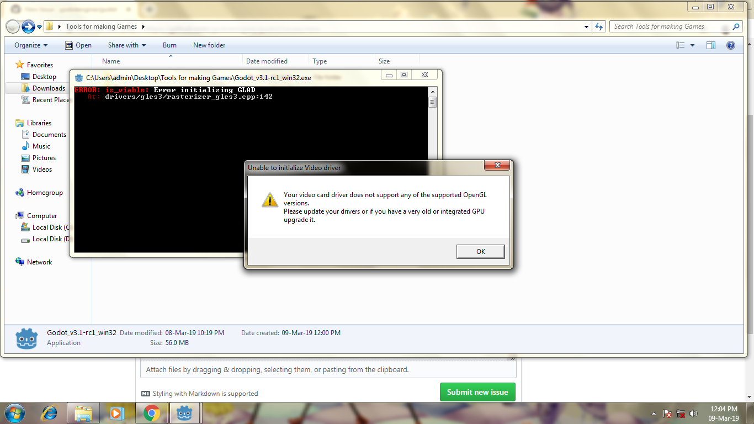Open the Windows Start button
Screen dimensions: 754x424
point(14,413)
